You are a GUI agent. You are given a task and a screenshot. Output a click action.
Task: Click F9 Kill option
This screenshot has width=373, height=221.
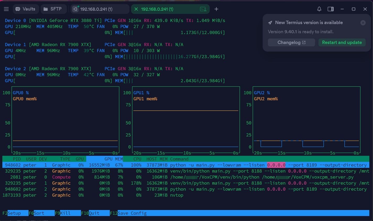(68, 213)
